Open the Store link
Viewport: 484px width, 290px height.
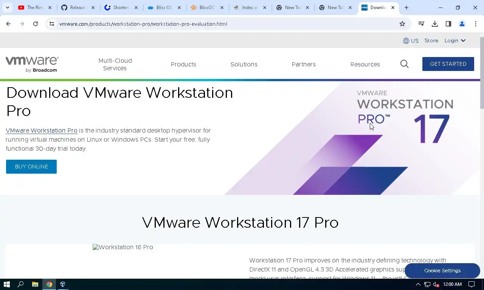[x=431, y=41]
